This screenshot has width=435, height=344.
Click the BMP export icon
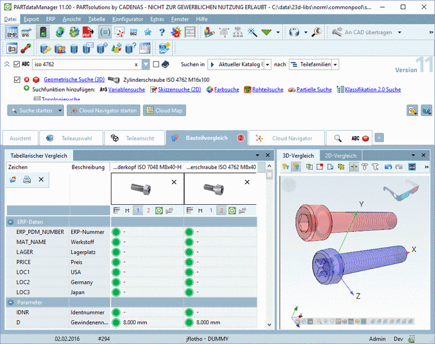pyautogui.click(x=12, y=32)
